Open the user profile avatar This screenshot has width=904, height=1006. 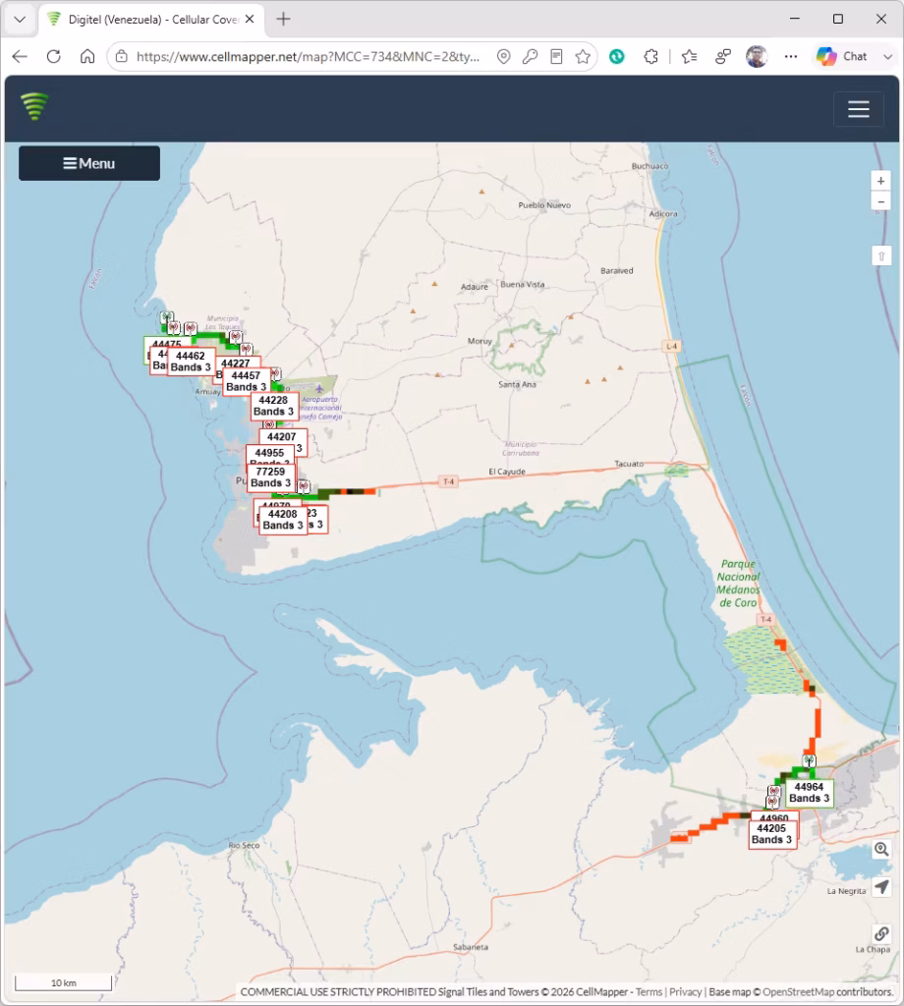[757, 56]
